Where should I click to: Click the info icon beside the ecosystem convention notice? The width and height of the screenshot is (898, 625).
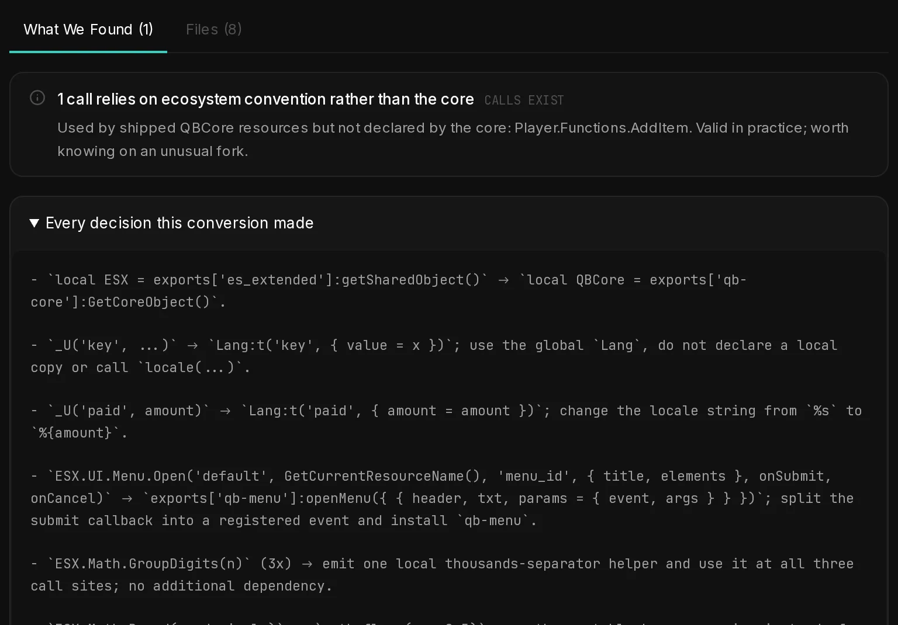click(37, 98)
